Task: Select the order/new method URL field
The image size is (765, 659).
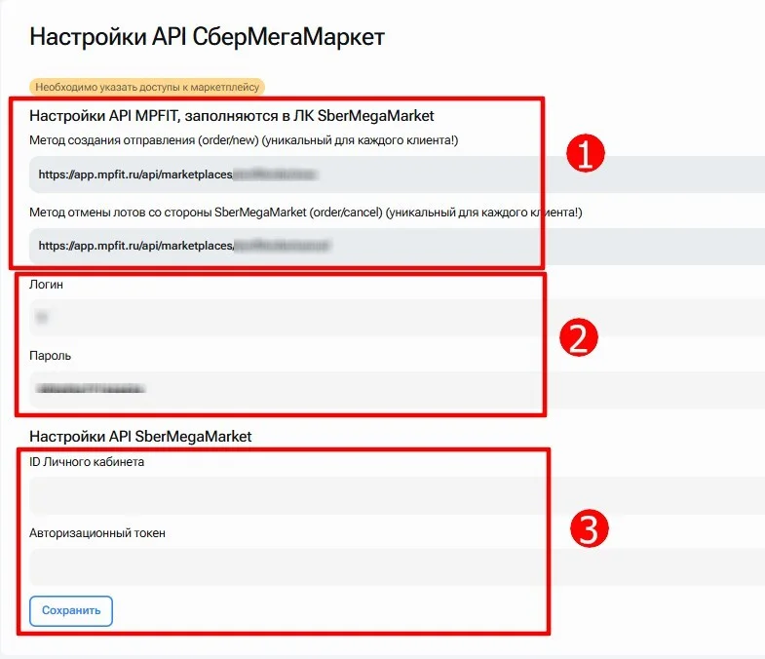Action: click(x=398, y=174)
